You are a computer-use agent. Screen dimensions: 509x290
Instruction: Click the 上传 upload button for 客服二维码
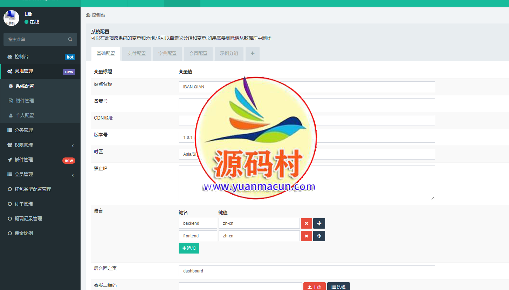click(314, 286)
